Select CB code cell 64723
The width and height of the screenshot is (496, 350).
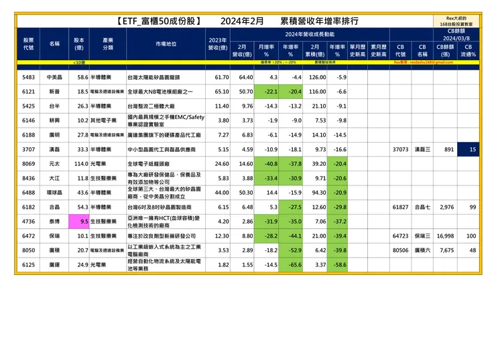pyautogui.click(x=400, y=236)
